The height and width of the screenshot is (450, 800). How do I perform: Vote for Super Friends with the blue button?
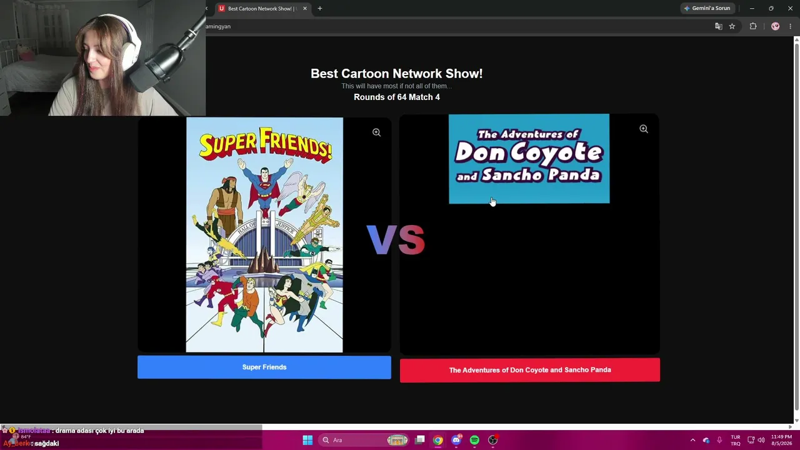pyautogui.click(x=264, y=367)
